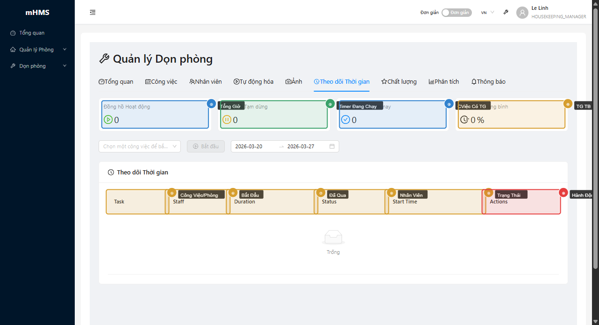Click the wrench icon in the top header
Image resolution: width=599 pixels, height=325 pixels.
[x=506, y=13]
